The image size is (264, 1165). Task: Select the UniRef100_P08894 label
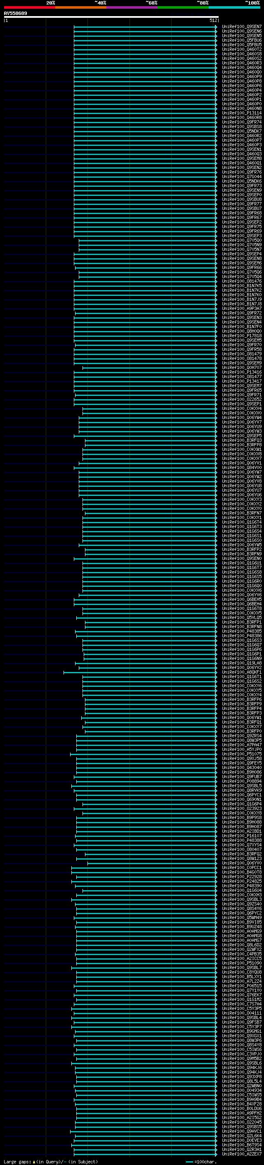(241, 781)
